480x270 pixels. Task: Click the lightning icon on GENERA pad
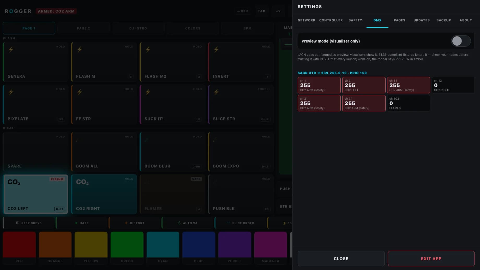[x=11, y=49]
